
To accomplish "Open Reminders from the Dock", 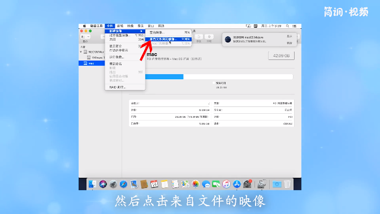I will [175, 184].
